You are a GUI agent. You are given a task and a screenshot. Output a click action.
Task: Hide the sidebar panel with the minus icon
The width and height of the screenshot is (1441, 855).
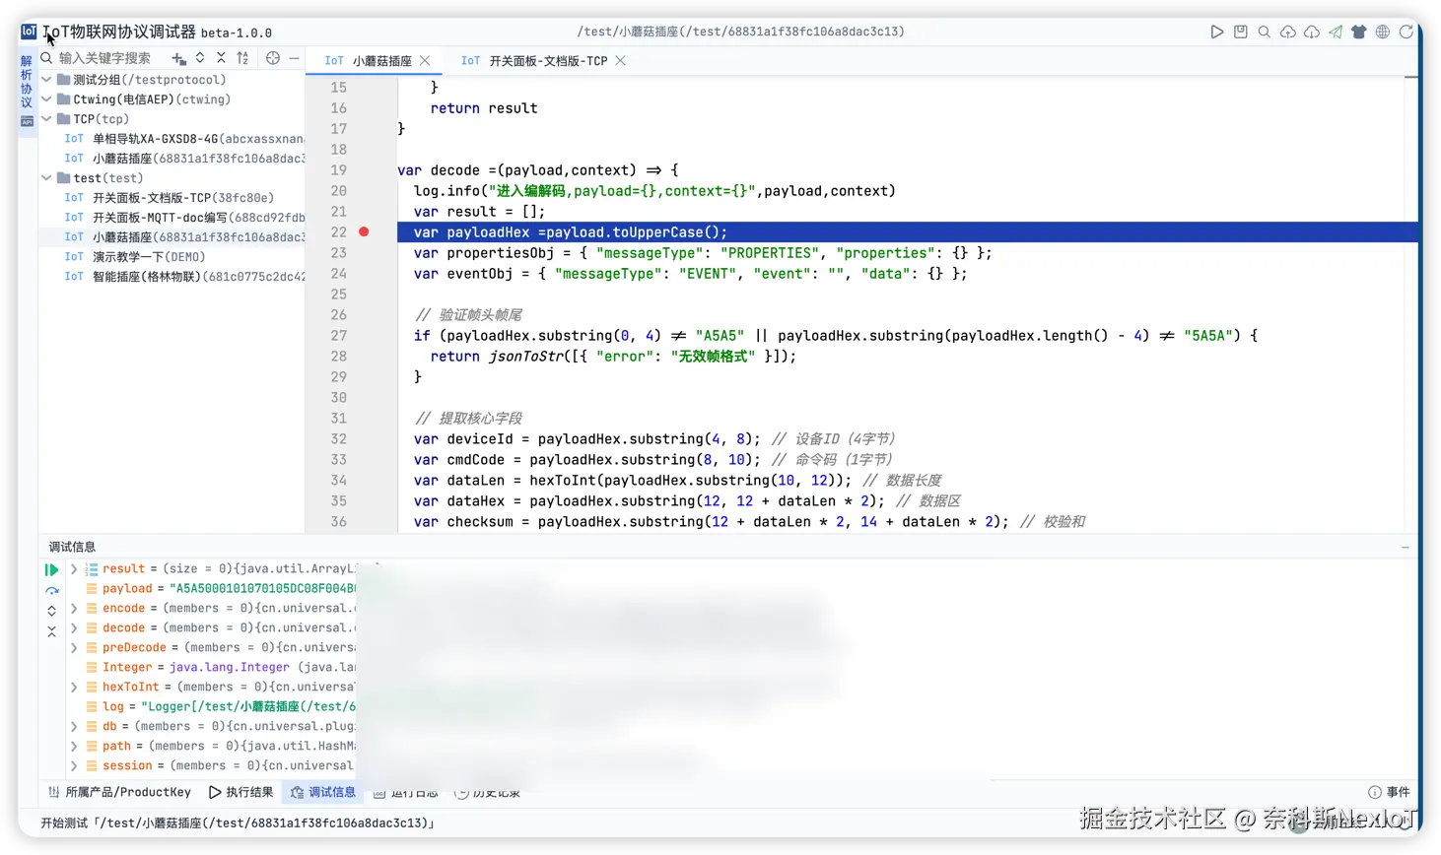point(294,58)
